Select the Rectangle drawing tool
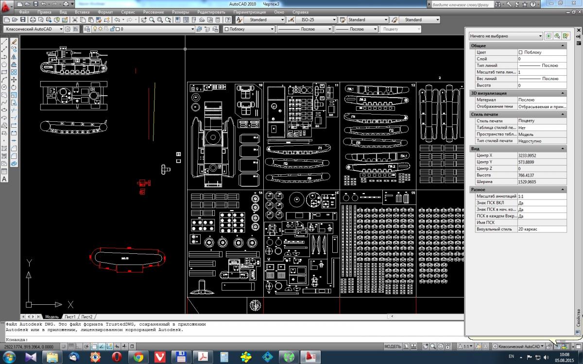Viewport: 583px width, 364px height. point(4,72)
